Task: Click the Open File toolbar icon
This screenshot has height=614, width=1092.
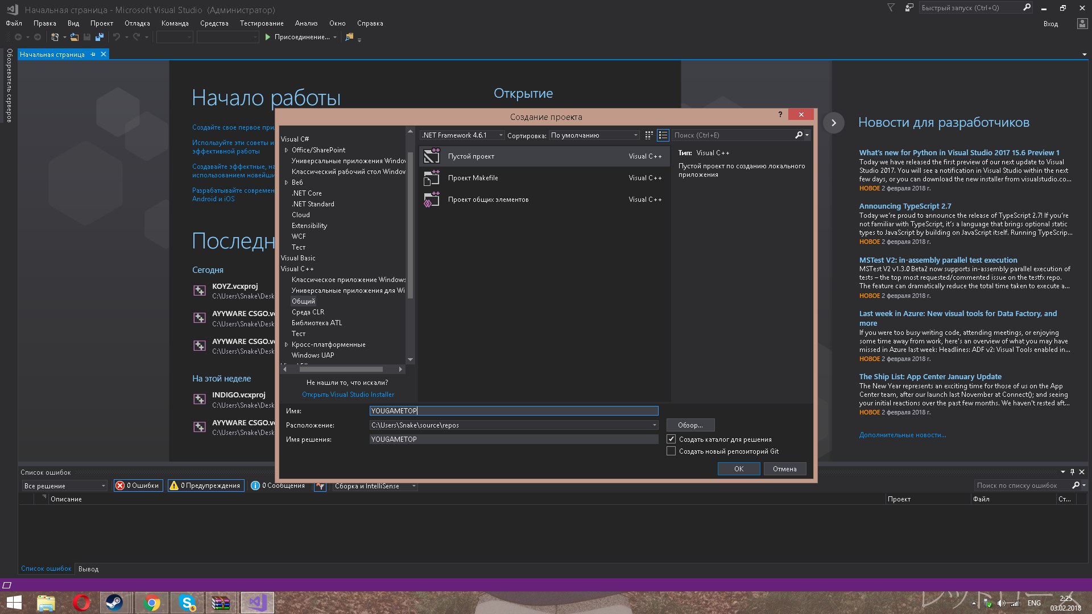Action: tap(75, 37)
